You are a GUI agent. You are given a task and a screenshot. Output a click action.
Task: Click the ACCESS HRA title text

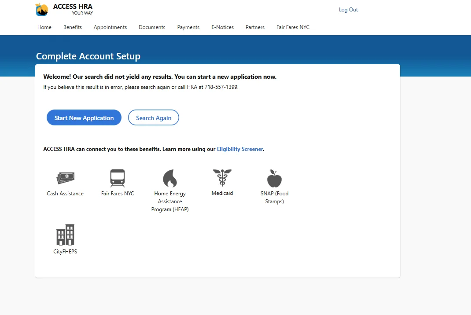pos(73,7)
